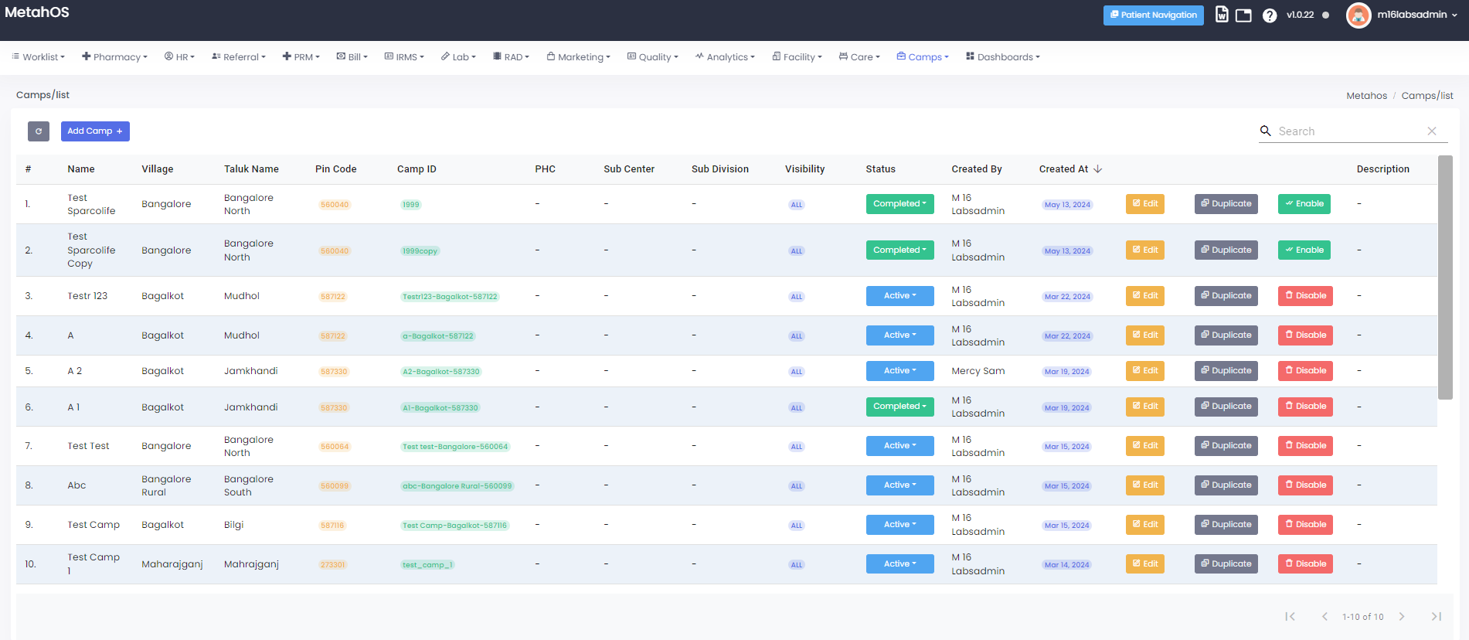Open Active status dropdown for Test Test
This screenshot has width=1469, height=640.
900,446
